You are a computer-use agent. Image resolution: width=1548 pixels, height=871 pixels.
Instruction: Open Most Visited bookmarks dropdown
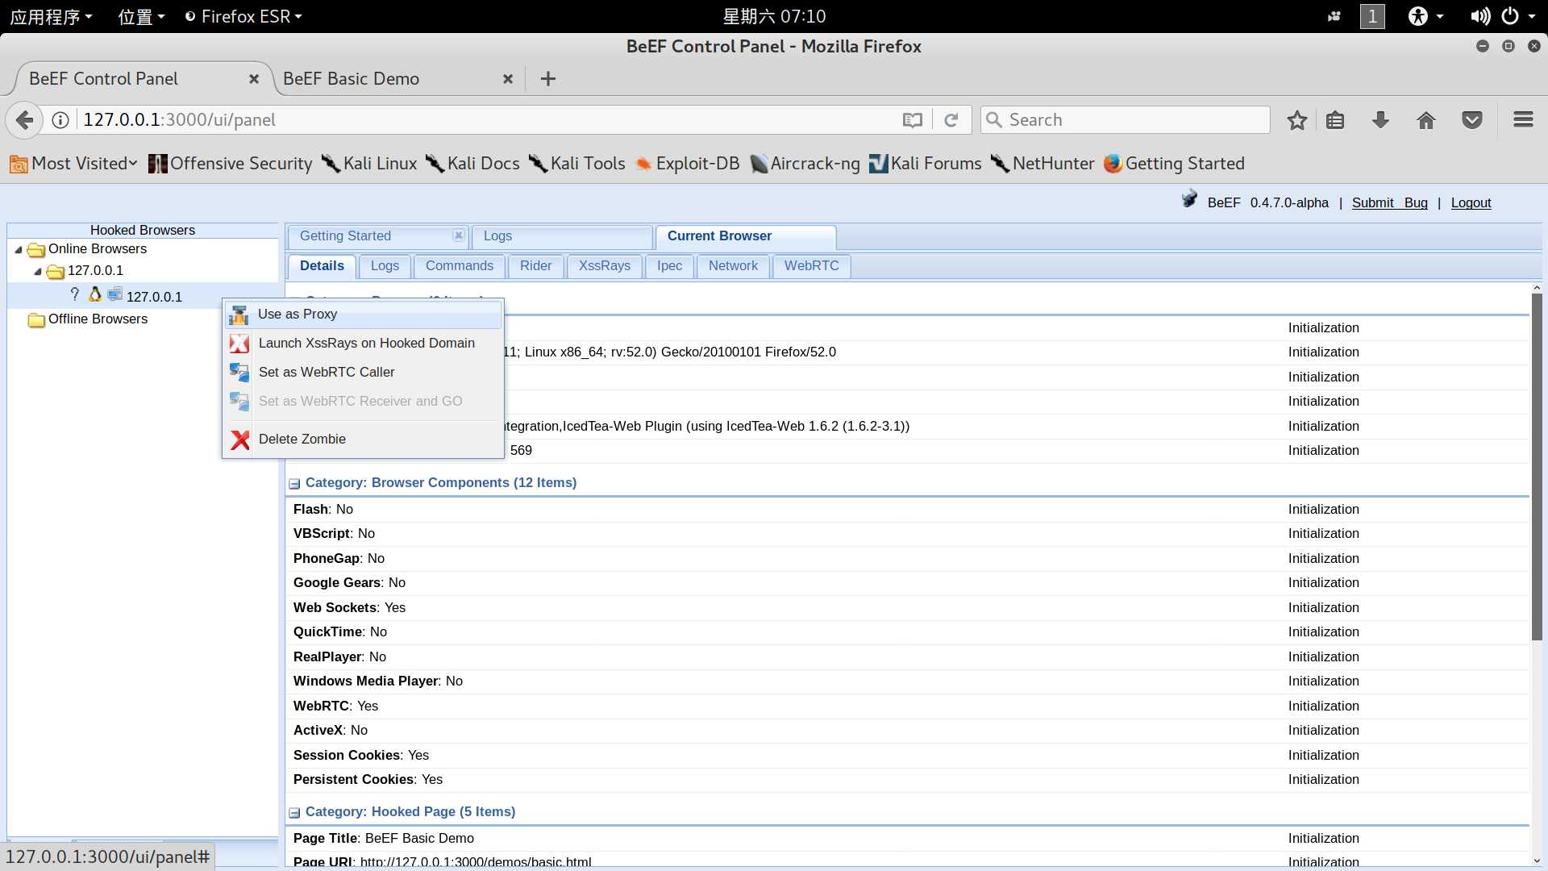pos(73,164)
